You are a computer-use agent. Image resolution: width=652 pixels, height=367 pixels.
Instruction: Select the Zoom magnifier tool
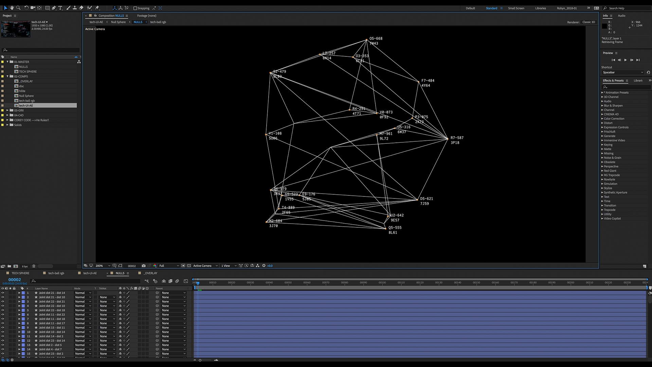[x=18, y=8]
